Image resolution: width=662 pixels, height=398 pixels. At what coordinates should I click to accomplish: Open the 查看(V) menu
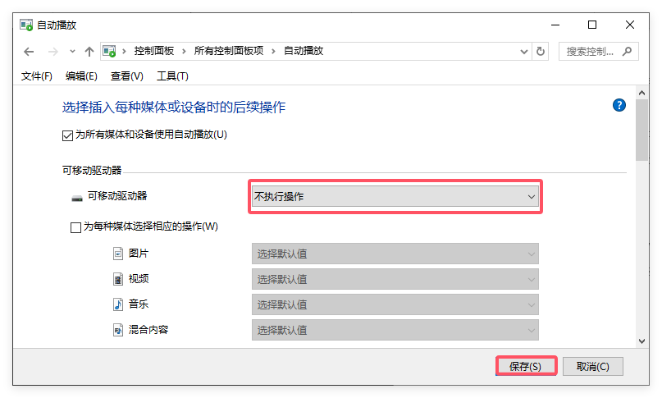click(x=126, y=76)
